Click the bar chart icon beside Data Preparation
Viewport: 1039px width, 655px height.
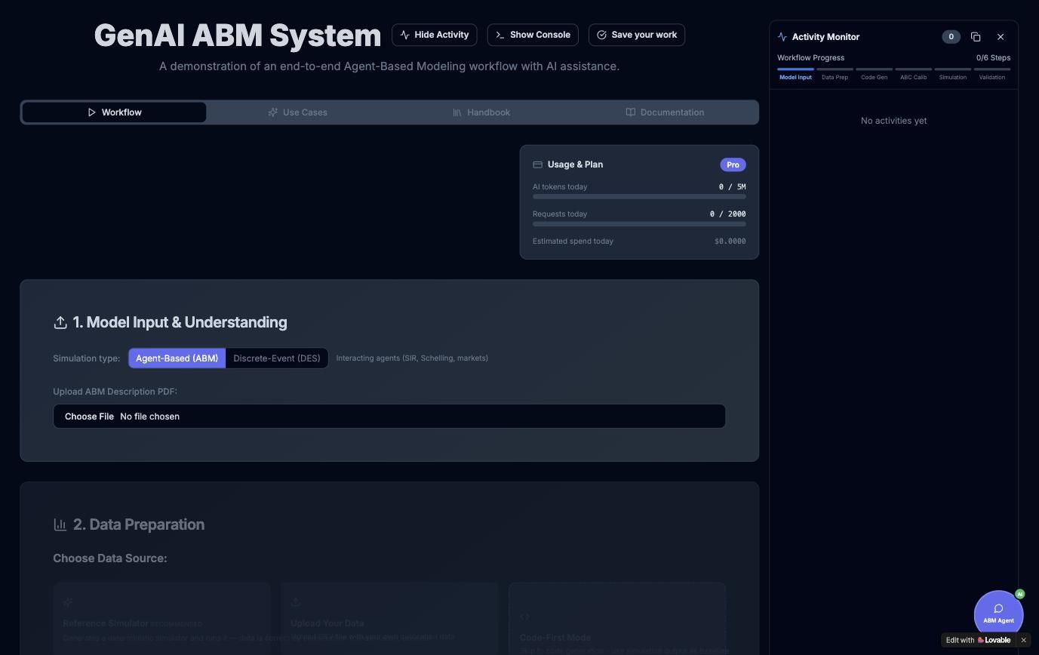coord(60,524)
